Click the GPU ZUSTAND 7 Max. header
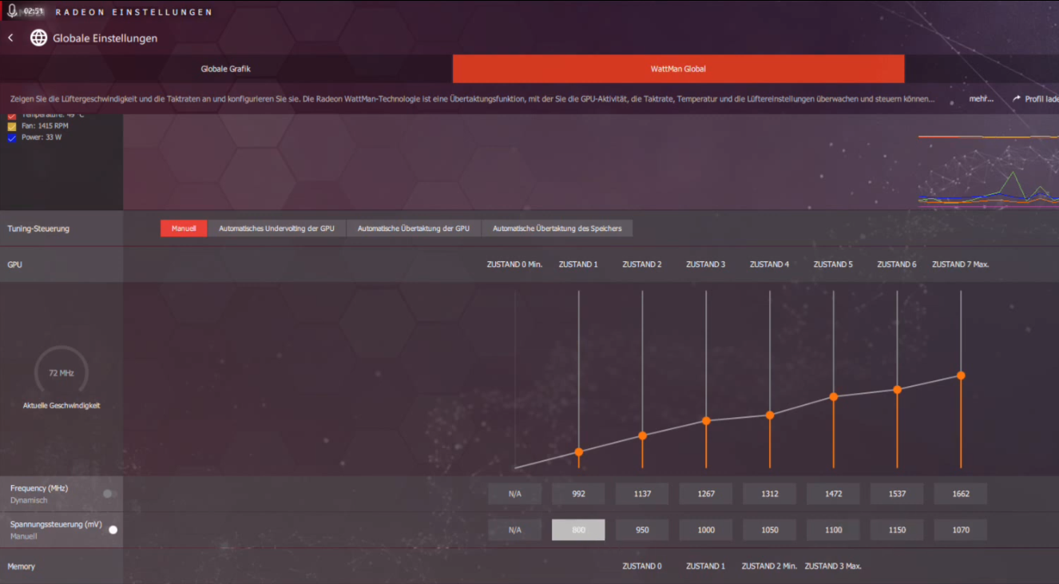The image size is (1059, 584). (x=961, y=264)
